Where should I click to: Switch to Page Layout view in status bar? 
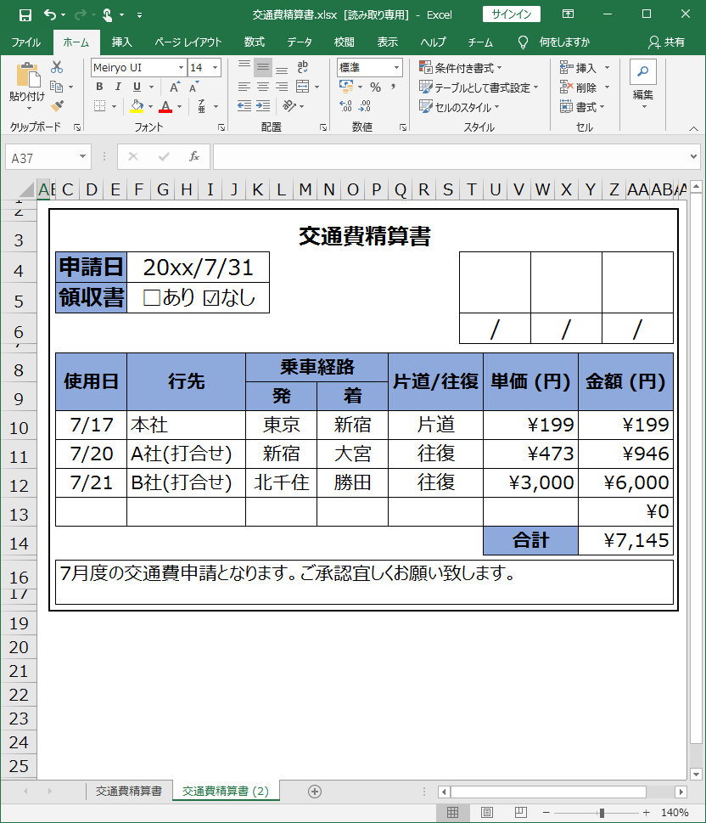(487, 813)
